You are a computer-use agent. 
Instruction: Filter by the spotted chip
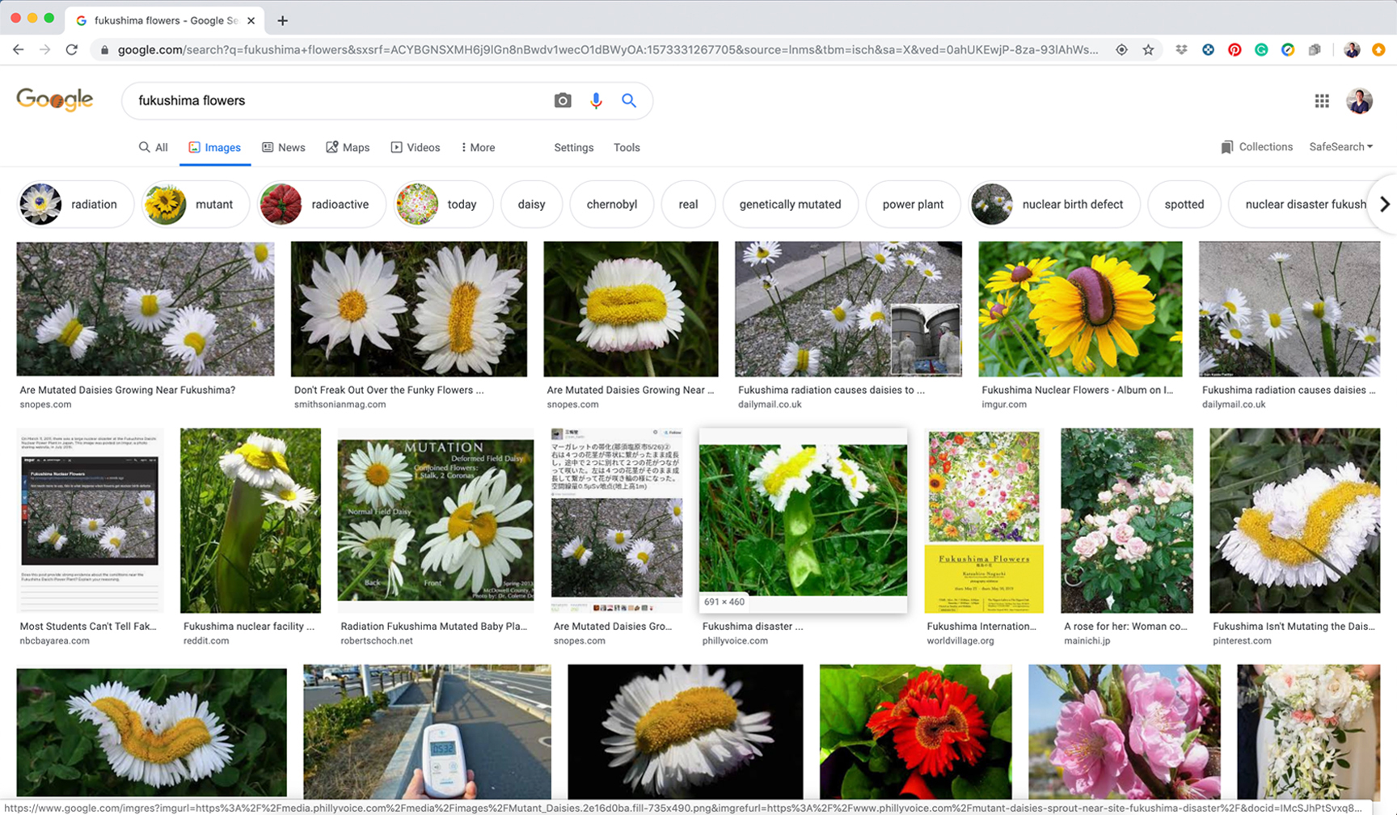click(x=1184, y=205)
